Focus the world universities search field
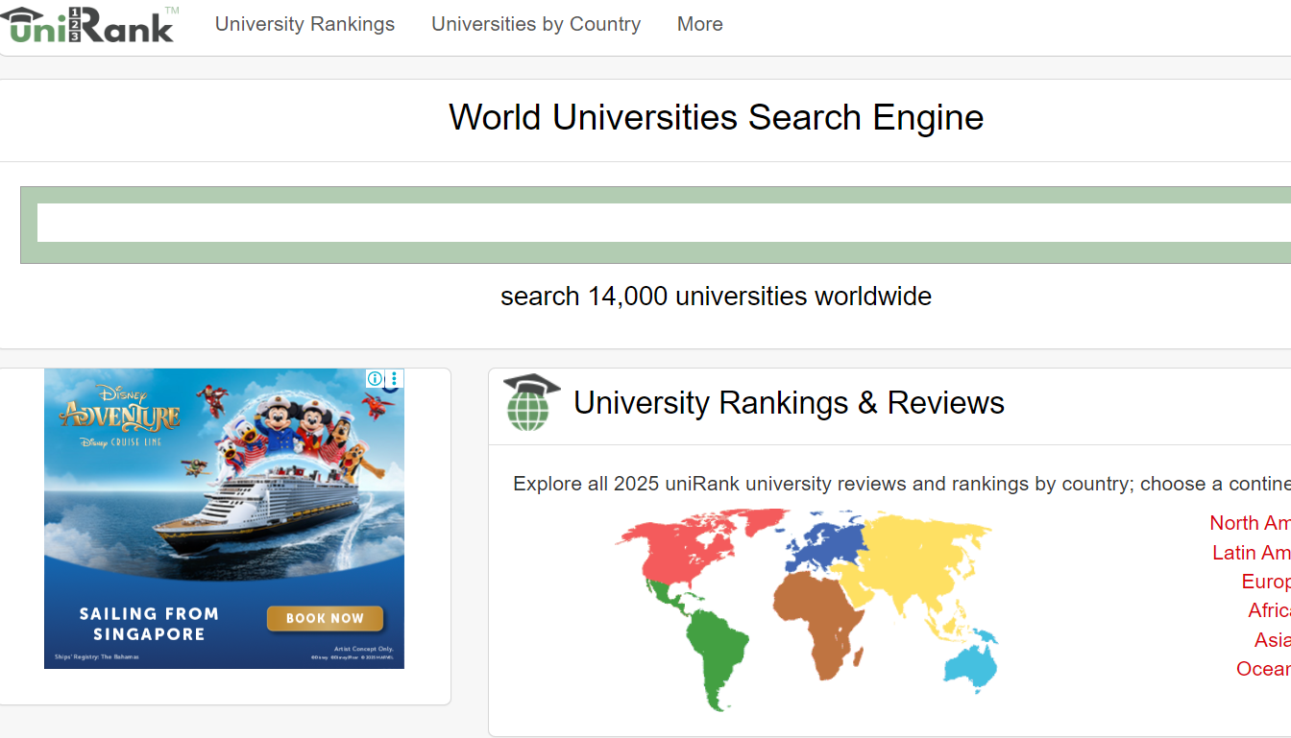The height and width of the screenshot is (738, 1291). [663, 223]
